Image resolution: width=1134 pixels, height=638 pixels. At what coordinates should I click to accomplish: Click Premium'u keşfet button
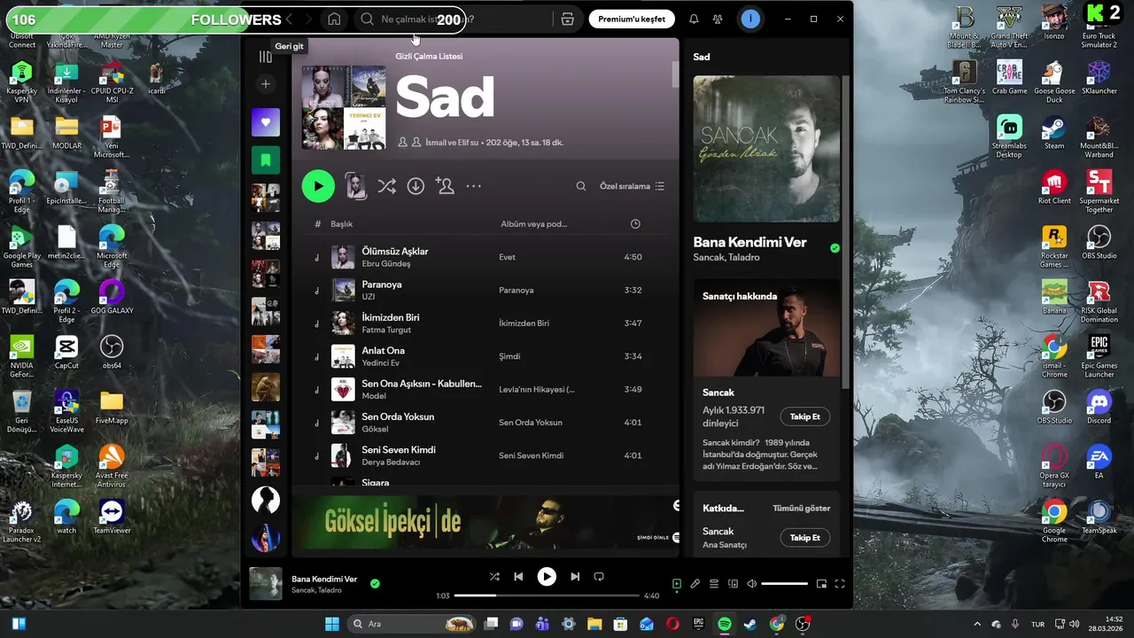[632, 19]
